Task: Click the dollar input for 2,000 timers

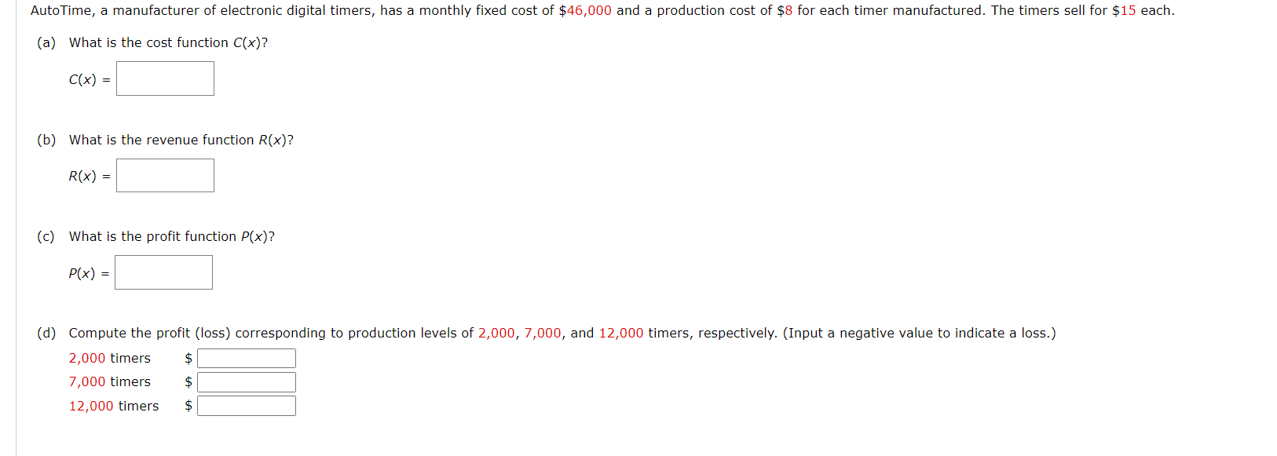Action: click(246, 358)
